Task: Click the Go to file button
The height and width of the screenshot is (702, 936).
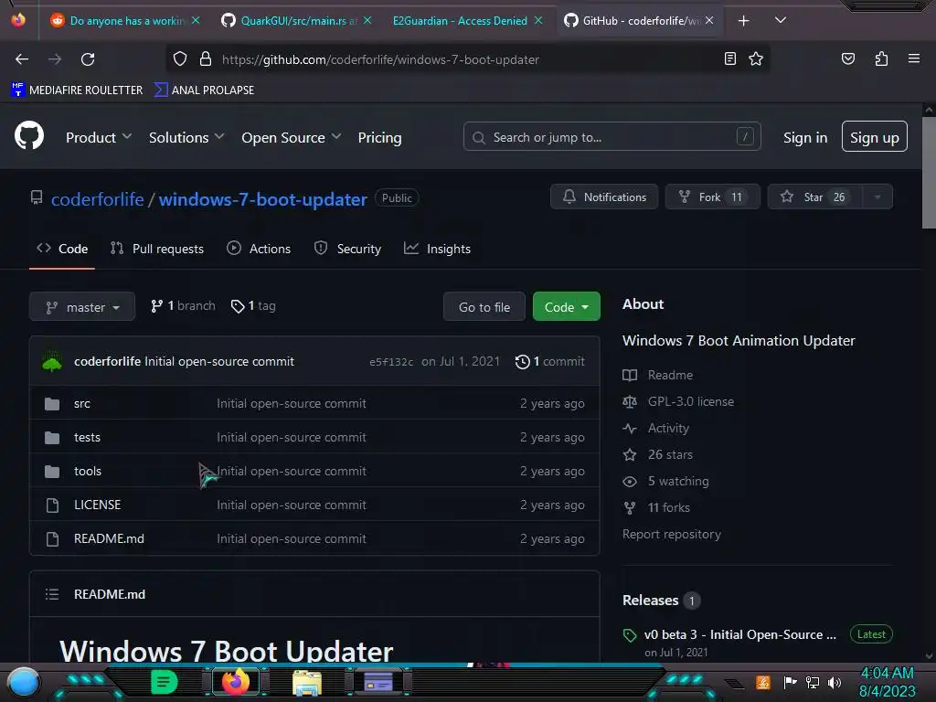Action: click(484, 307)
